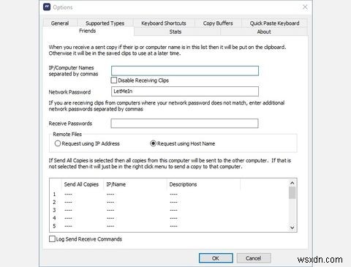351x267 pixels.
Task: Click the Ditto app icon in title bar
Action: click(x=47, y=7)
